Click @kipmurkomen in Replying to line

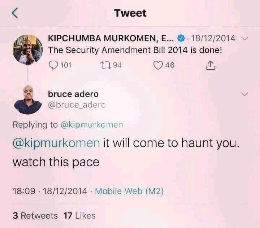pos(92,125)
